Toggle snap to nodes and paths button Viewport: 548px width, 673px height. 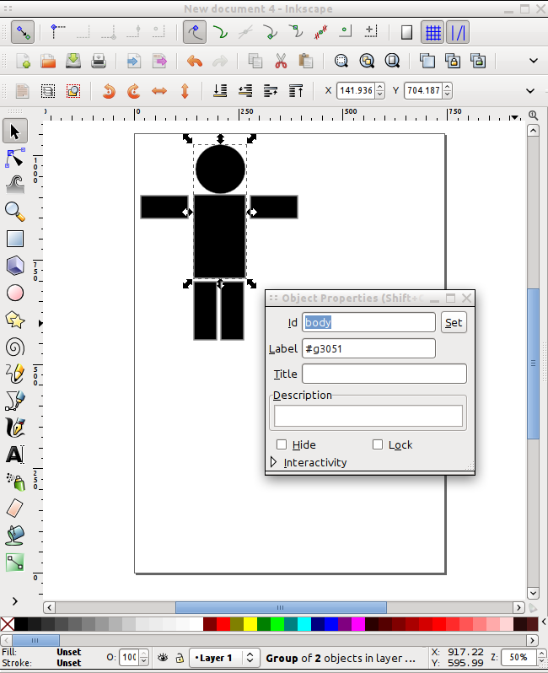(x=195, y=32)
